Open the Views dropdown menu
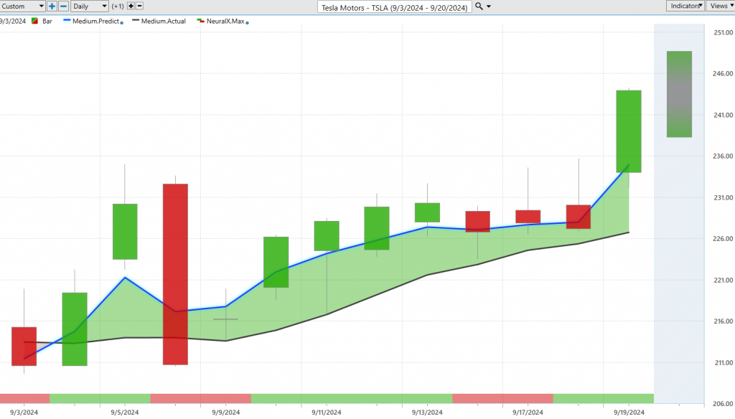The height and width of the screenshot is (419, 735). [x=721, y=6]
